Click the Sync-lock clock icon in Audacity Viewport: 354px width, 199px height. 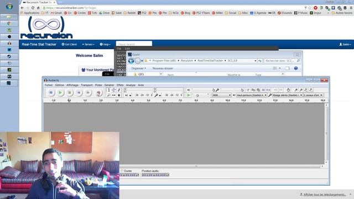pos(288,90)
